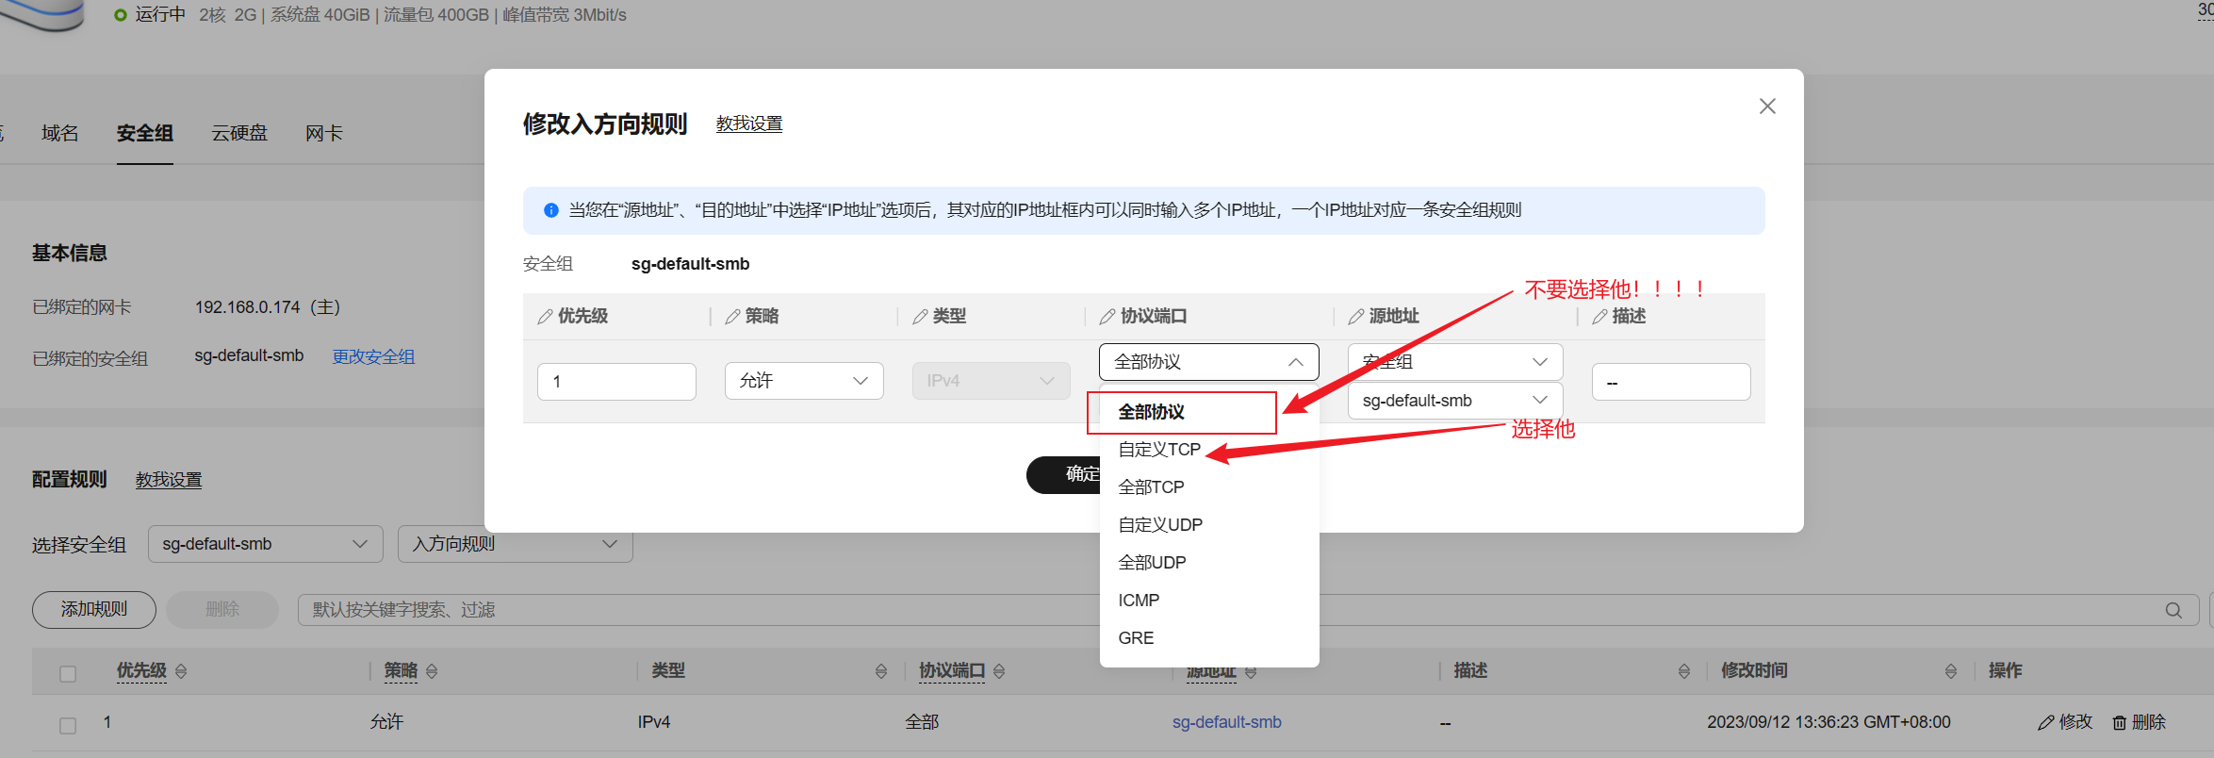Open the 安全组 source address type dropdown

(1455, 362)
